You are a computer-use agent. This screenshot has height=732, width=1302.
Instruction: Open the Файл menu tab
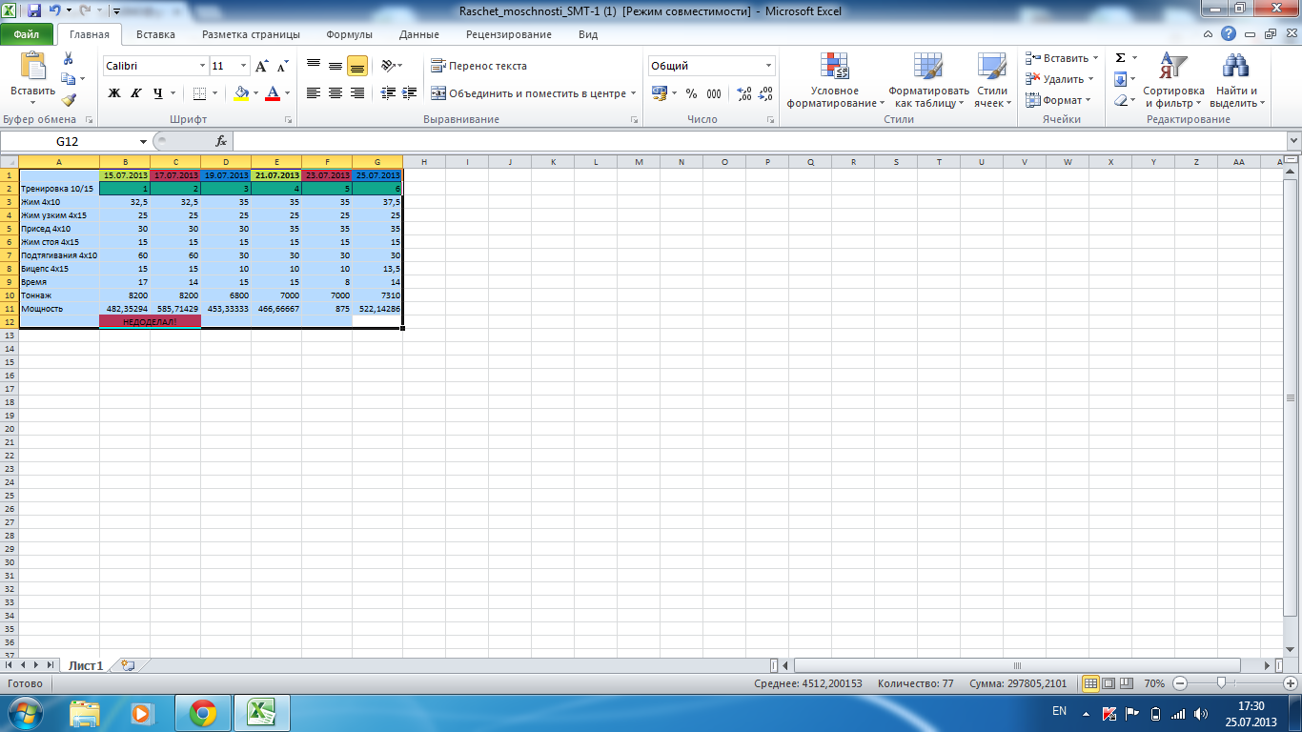[x=27, y=34]
